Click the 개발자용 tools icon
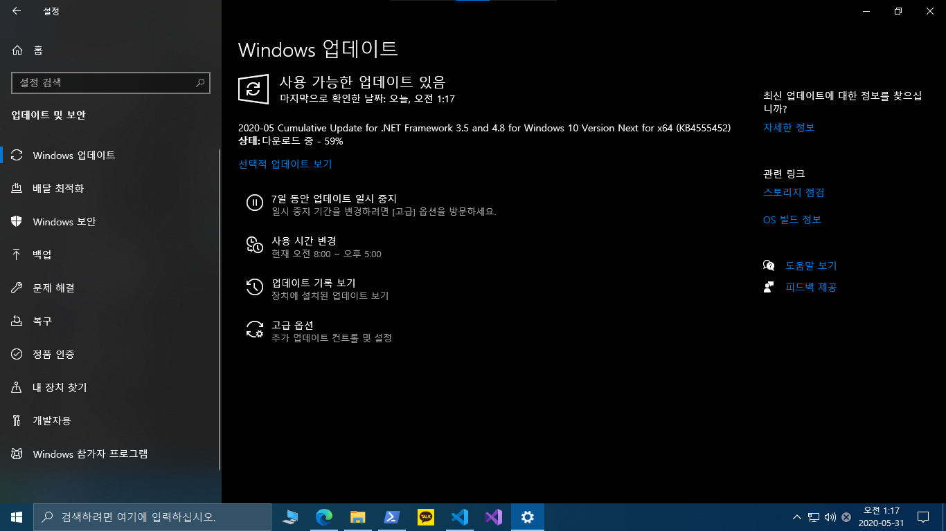This screenshot has height=531, width=946. click(x=17, y=420)
